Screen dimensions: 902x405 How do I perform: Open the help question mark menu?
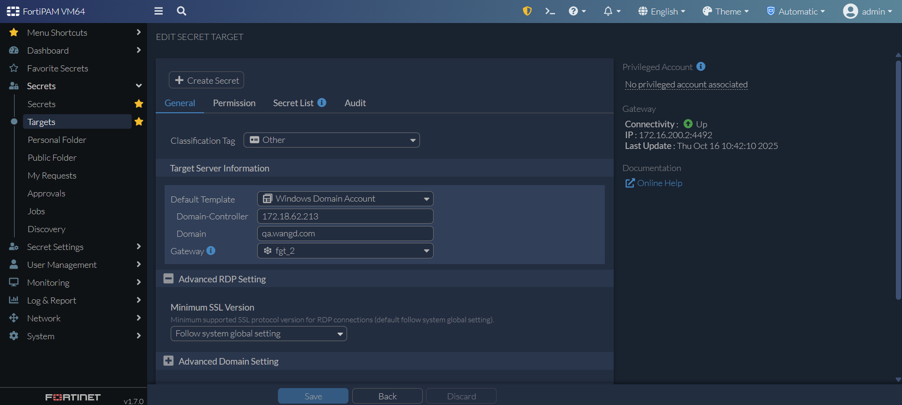tap(577, 11)
